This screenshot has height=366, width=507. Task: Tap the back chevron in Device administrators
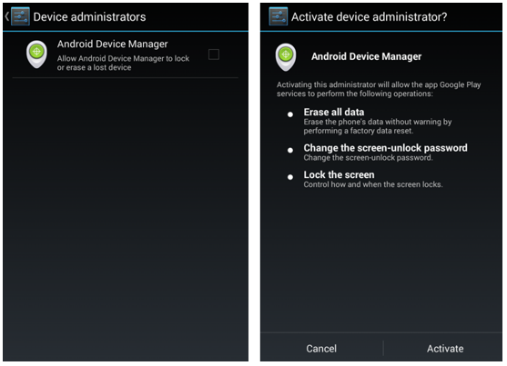(x=6, y=16)
